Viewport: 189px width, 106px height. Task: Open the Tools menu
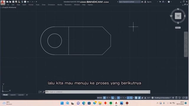[38, 5]
